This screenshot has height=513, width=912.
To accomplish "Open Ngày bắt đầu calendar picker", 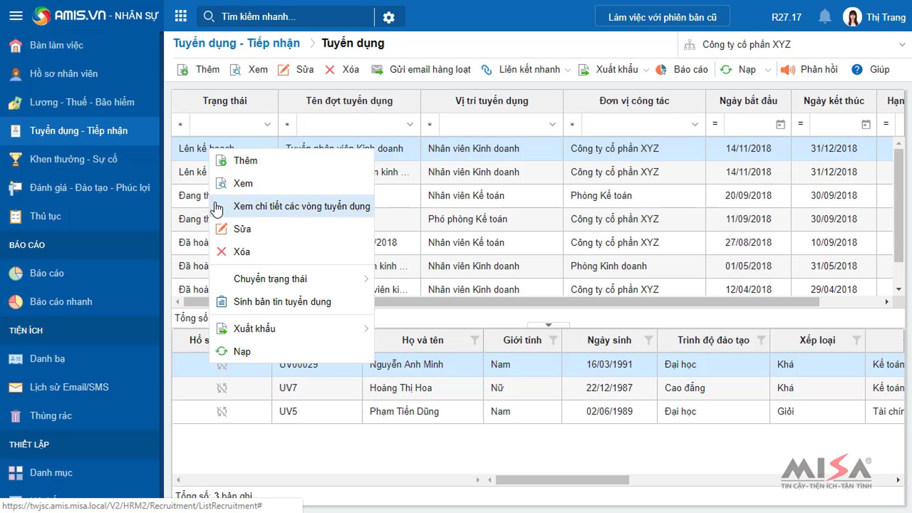I will (x=780, y=124).
